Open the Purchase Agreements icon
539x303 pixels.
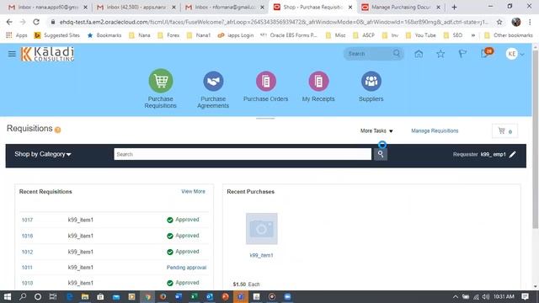pos(213,81)
